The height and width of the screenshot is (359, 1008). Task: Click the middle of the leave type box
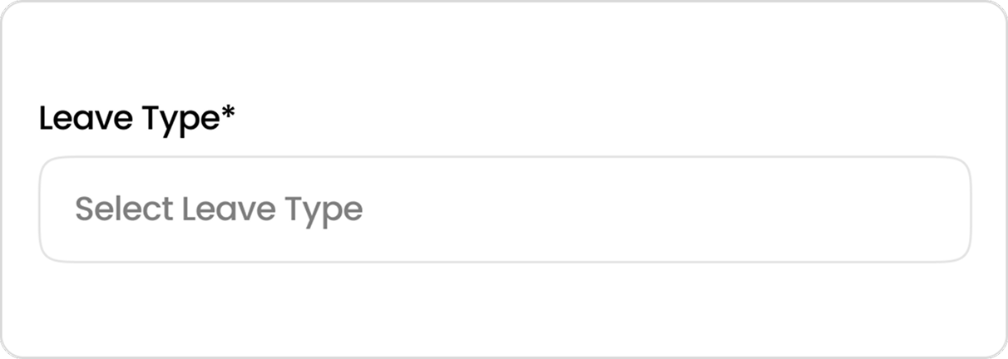(505, 209)
